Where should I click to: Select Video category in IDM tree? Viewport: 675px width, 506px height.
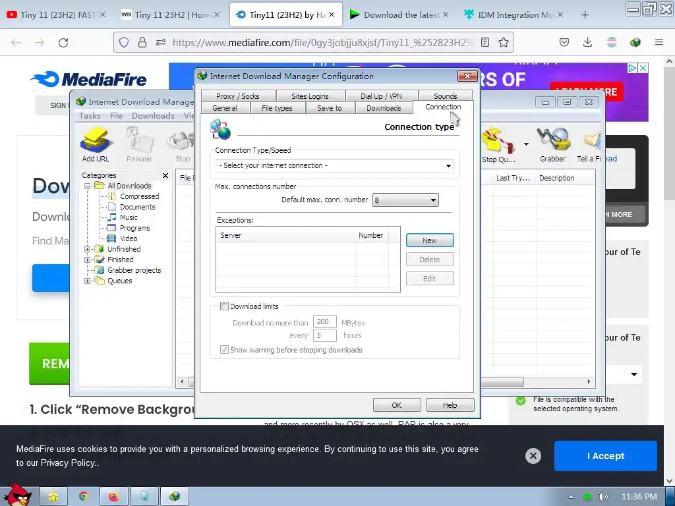click(x=129, y=239)
